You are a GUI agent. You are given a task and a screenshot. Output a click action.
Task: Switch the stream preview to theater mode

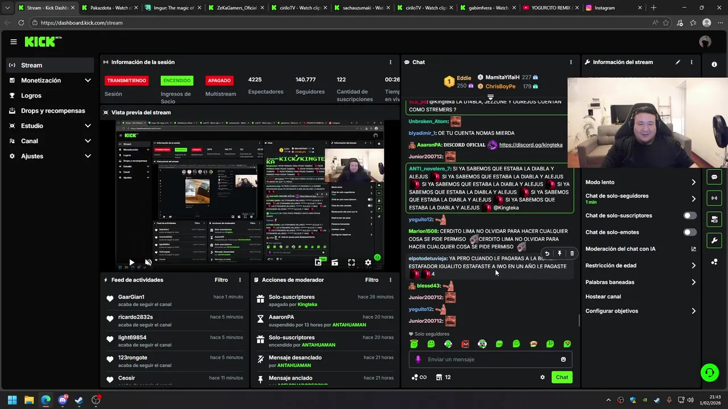pos(335,262)
